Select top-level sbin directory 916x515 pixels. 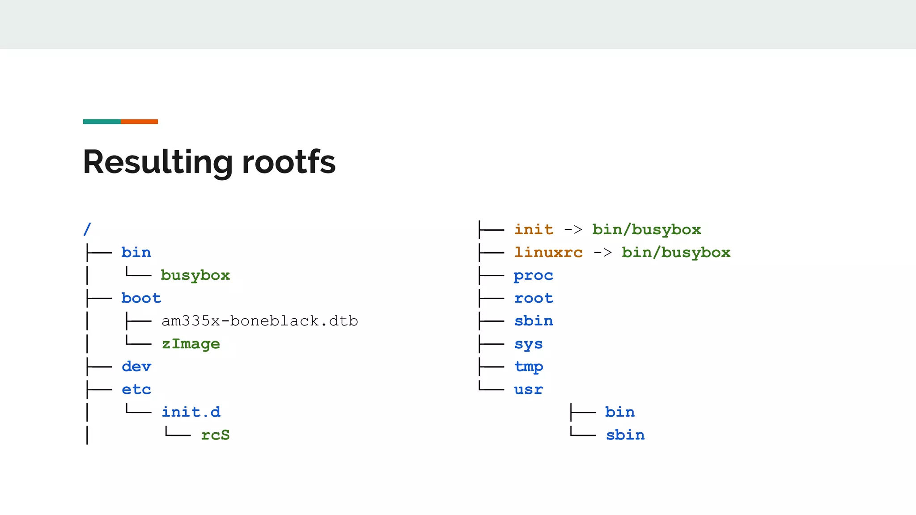(534, 321)
